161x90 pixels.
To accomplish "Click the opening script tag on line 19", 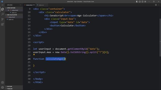I will point(38,42).
